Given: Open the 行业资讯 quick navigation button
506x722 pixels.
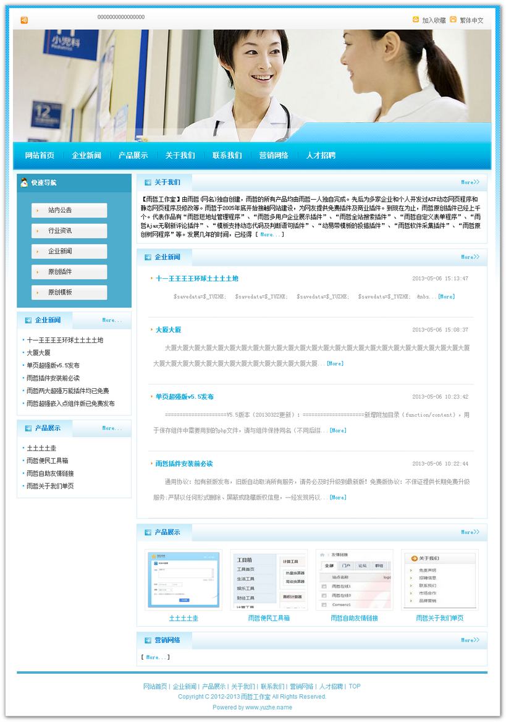Looking at the screenshot, I should coord(69,231).
